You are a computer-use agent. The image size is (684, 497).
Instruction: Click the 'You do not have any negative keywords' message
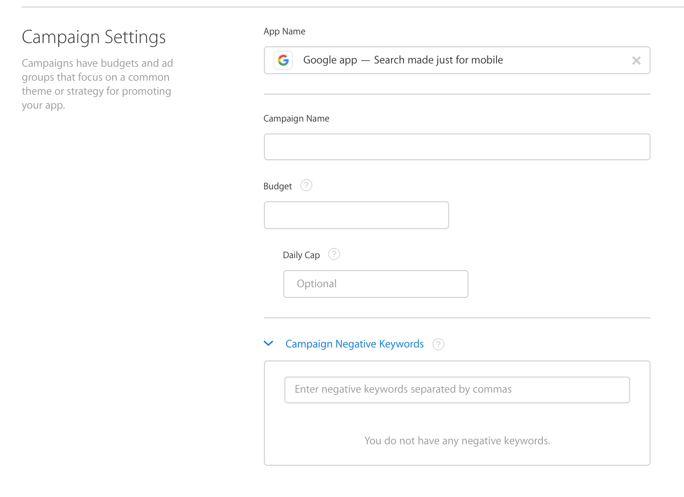click(457, 441)
